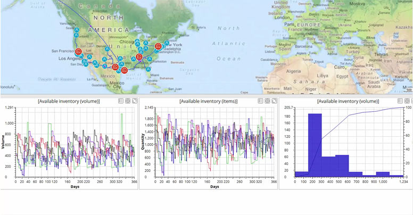Select the red warehouse marker closest to Atlanta
The height and width of the screenshot is (215, 413).
pyautogui.click(x=139, y=56)
